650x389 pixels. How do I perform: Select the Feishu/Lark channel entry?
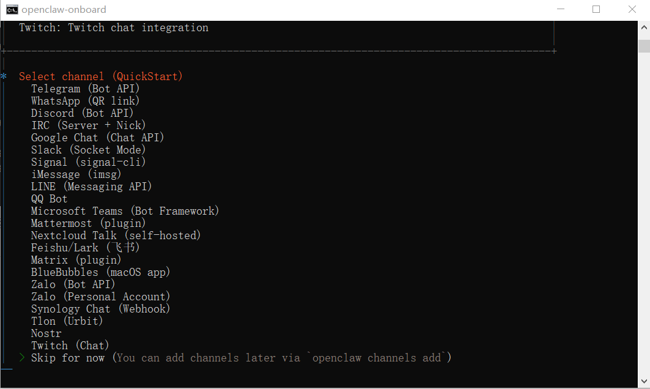pos(86,248)
